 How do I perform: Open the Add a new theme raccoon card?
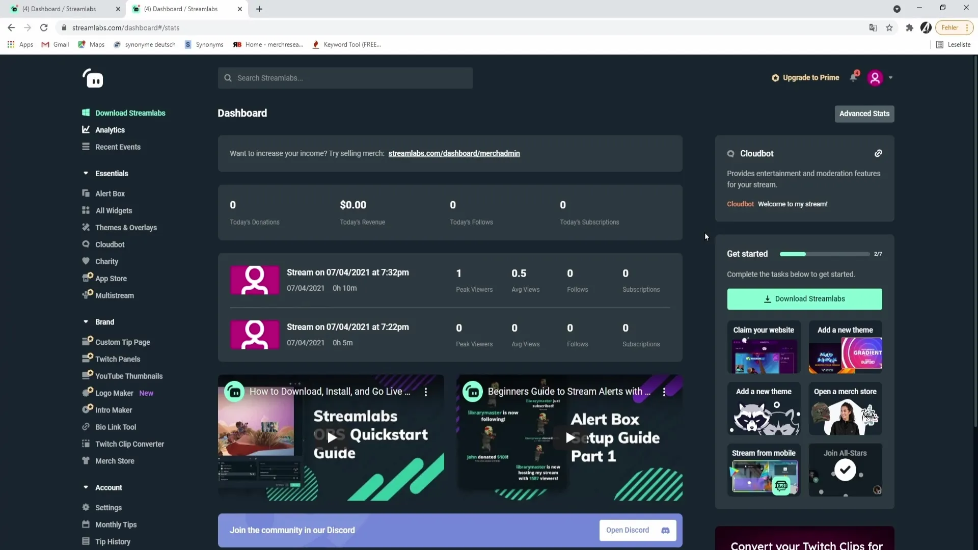pos(764,408)
